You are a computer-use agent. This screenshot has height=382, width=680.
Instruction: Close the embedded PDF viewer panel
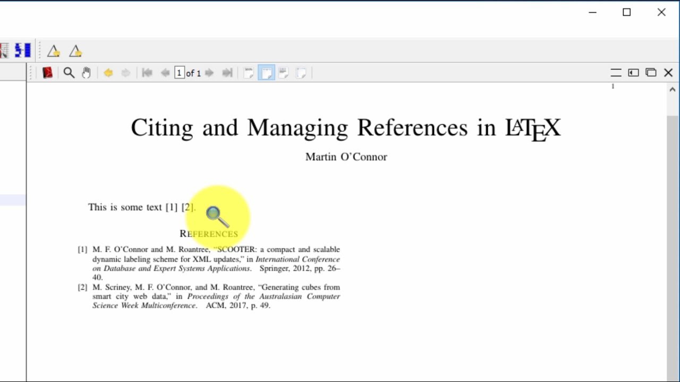click(x=668, y=73)
